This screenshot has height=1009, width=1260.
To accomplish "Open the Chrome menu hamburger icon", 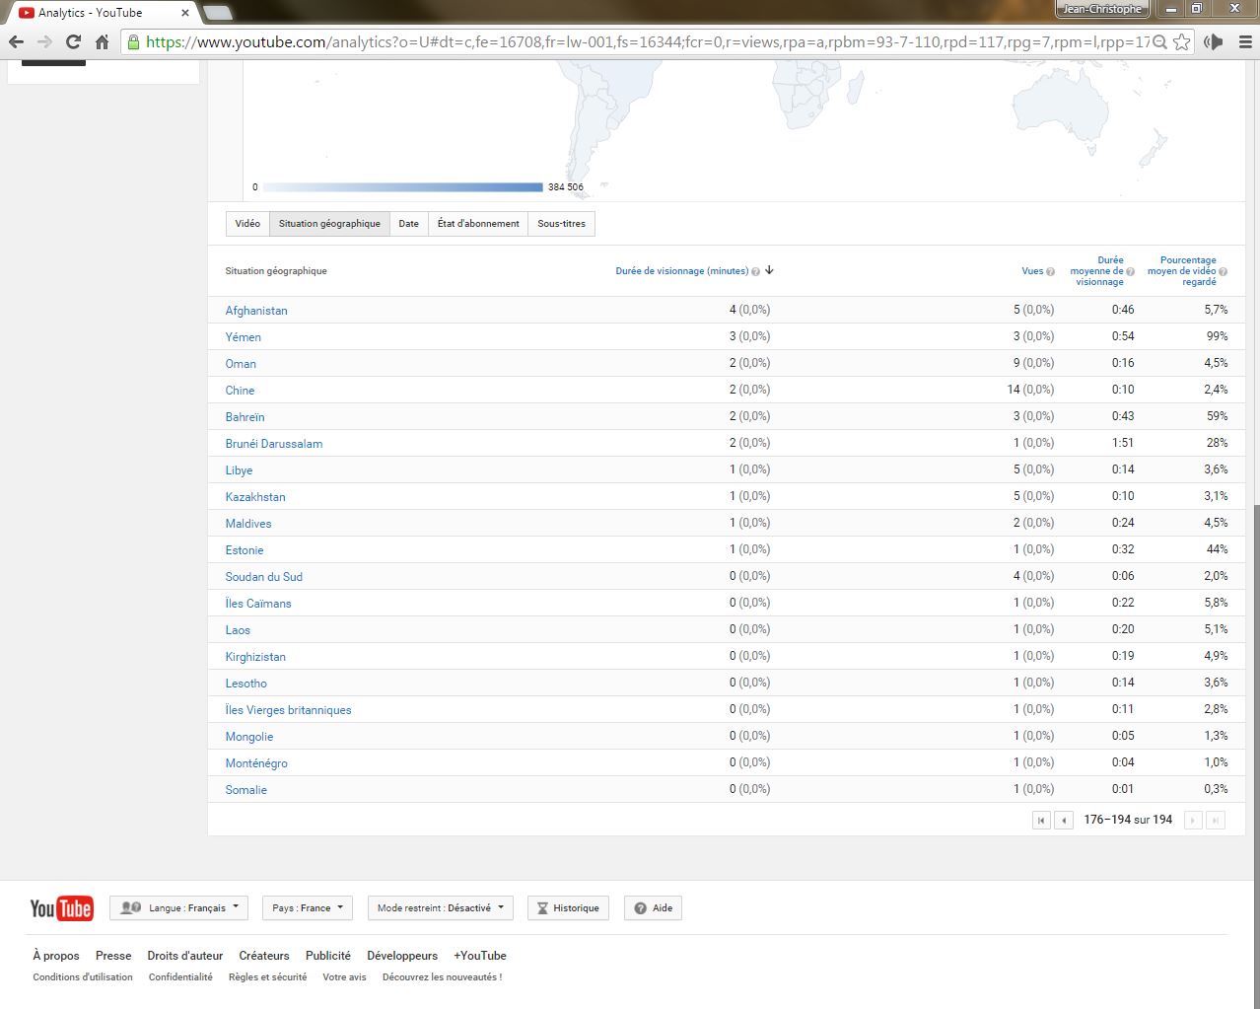I will click(x=1244, y=41).
